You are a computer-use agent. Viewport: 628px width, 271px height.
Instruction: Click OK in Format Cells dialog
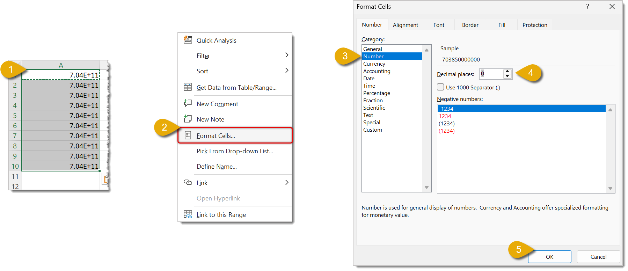click(549, 257)
